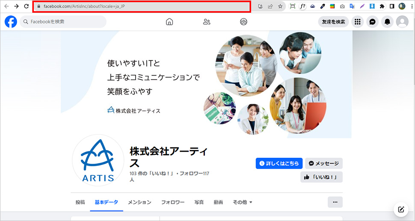Click the eyedropper color picker extension
Viewport: 415px width, 221px height.
pyautogui.click(x=322, y=6)
